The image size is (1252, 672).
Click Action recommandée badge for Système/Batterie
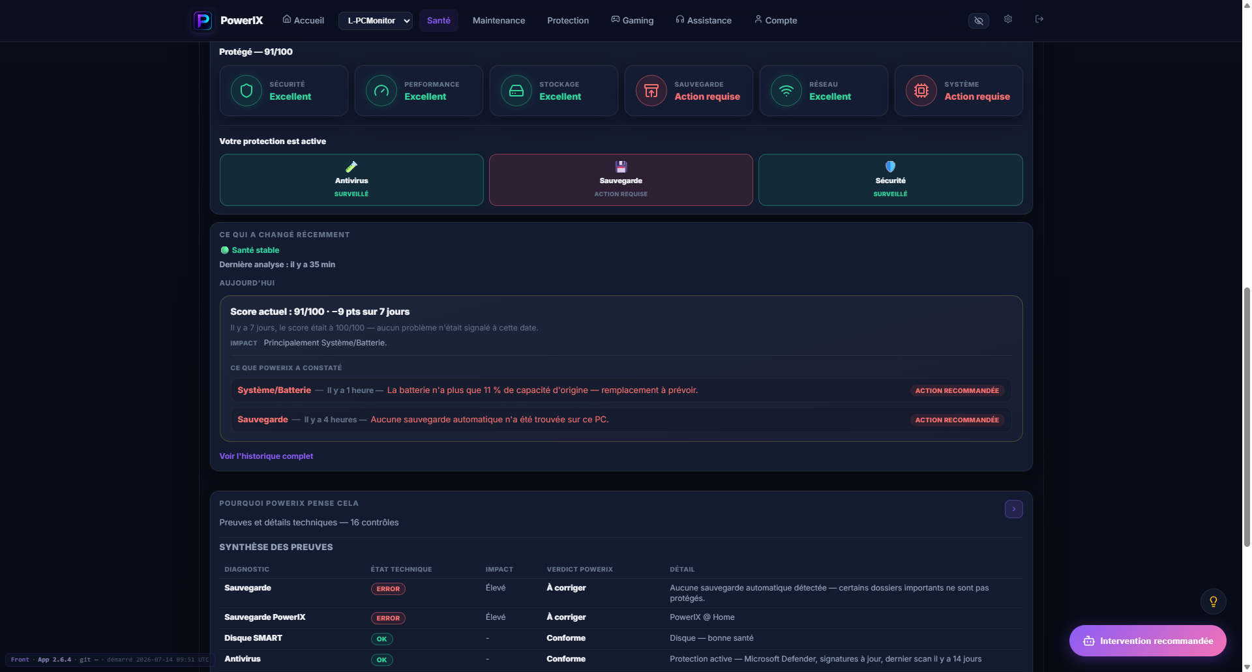957,390
